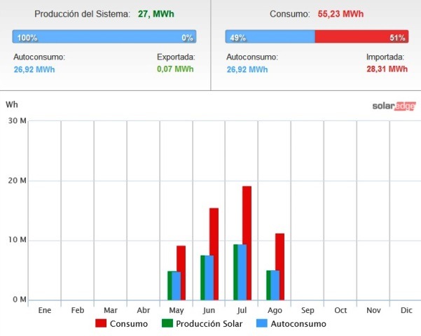Click the red Consumo bar for May
421x336 pixels.
point(181,272)
